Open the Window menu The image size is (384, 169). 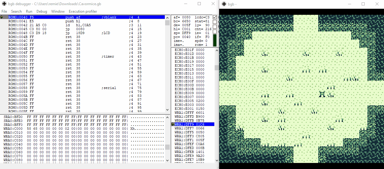[x=58, y=11]
